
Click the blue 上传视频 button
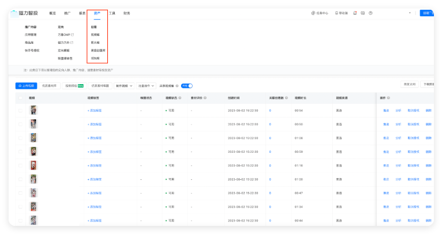pos(26,86)
